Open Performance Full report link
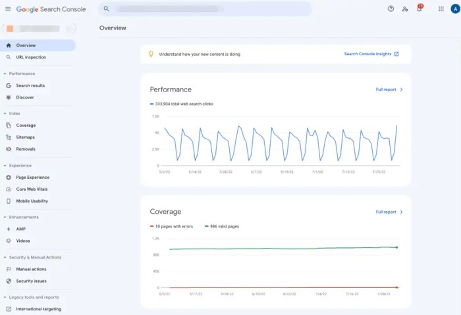The height and width of the screenshot is (315, 461). coord(386,89)
